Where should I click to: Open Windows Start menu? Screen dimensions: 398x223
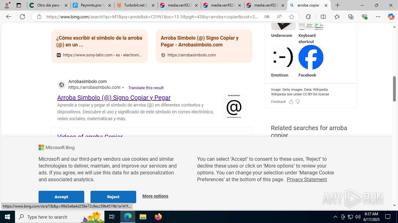[7, 217]
